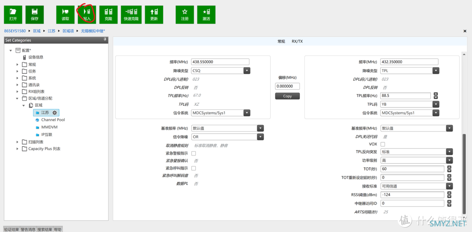The image size is (472, 232).
Task: Open the TX TPL码 dropdown showing YB
Action: coord(436,104)
